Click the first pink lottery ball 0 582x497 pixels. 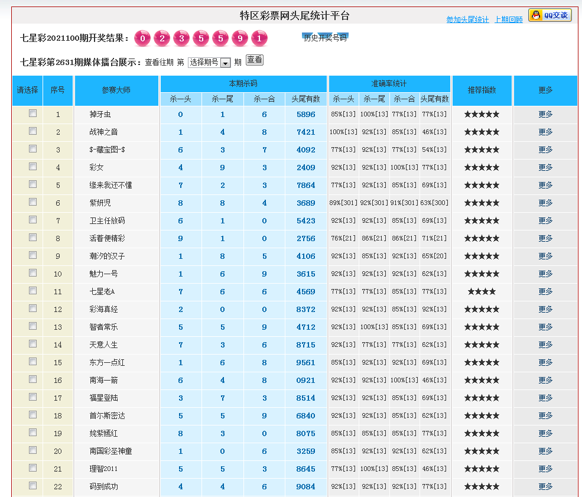pyautogui.click(x=142, y=39)
